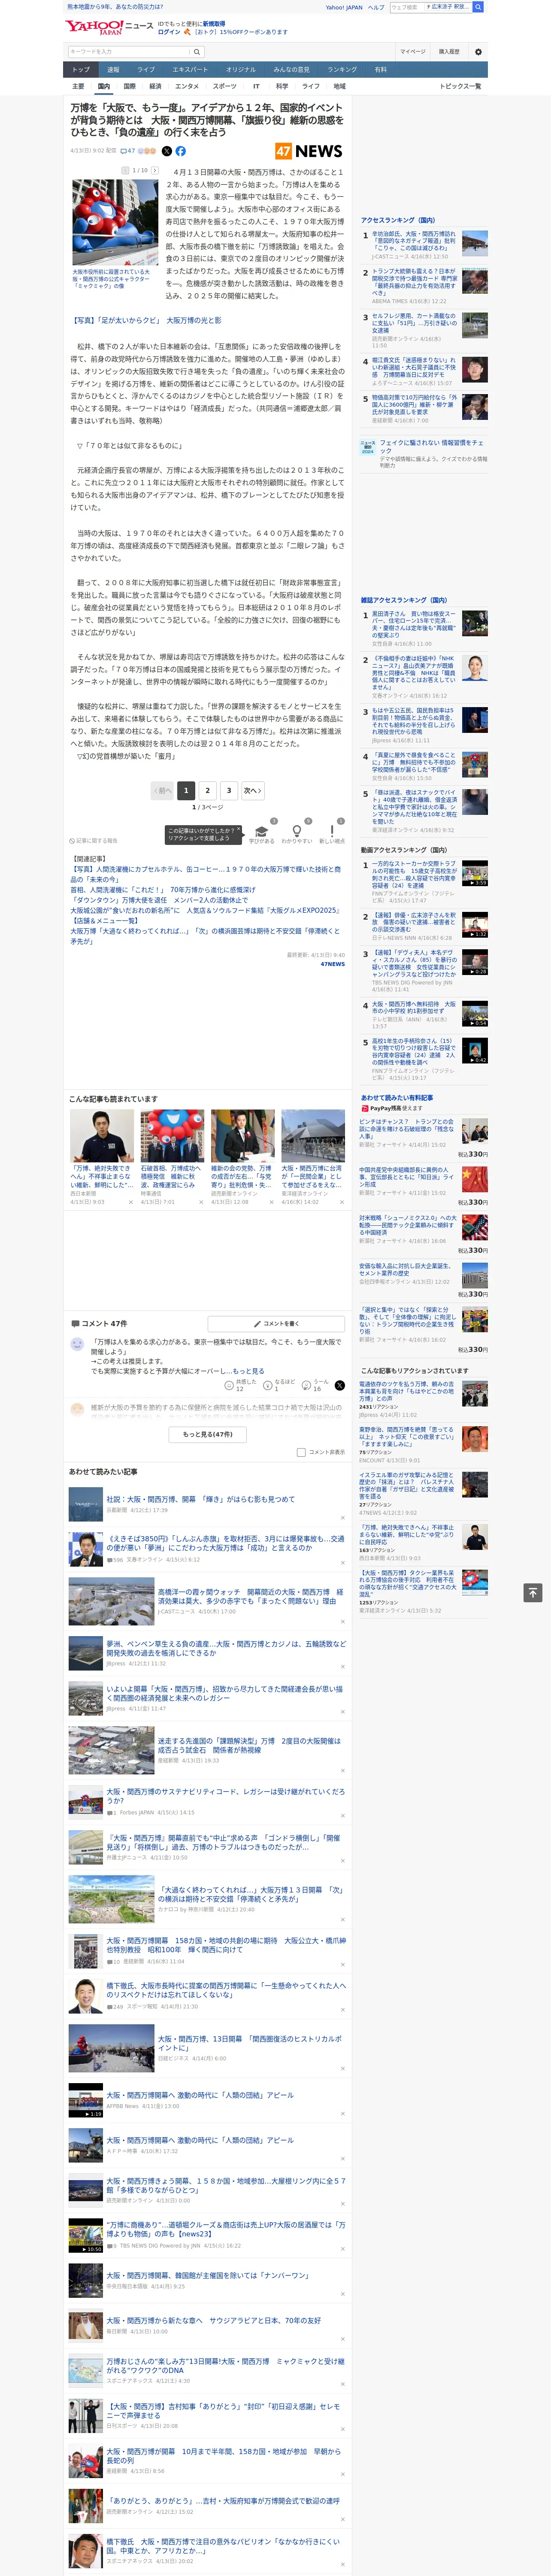Open 高橋洋一の霞ヶ関ウォッチ recommended article

[250, 1596]
